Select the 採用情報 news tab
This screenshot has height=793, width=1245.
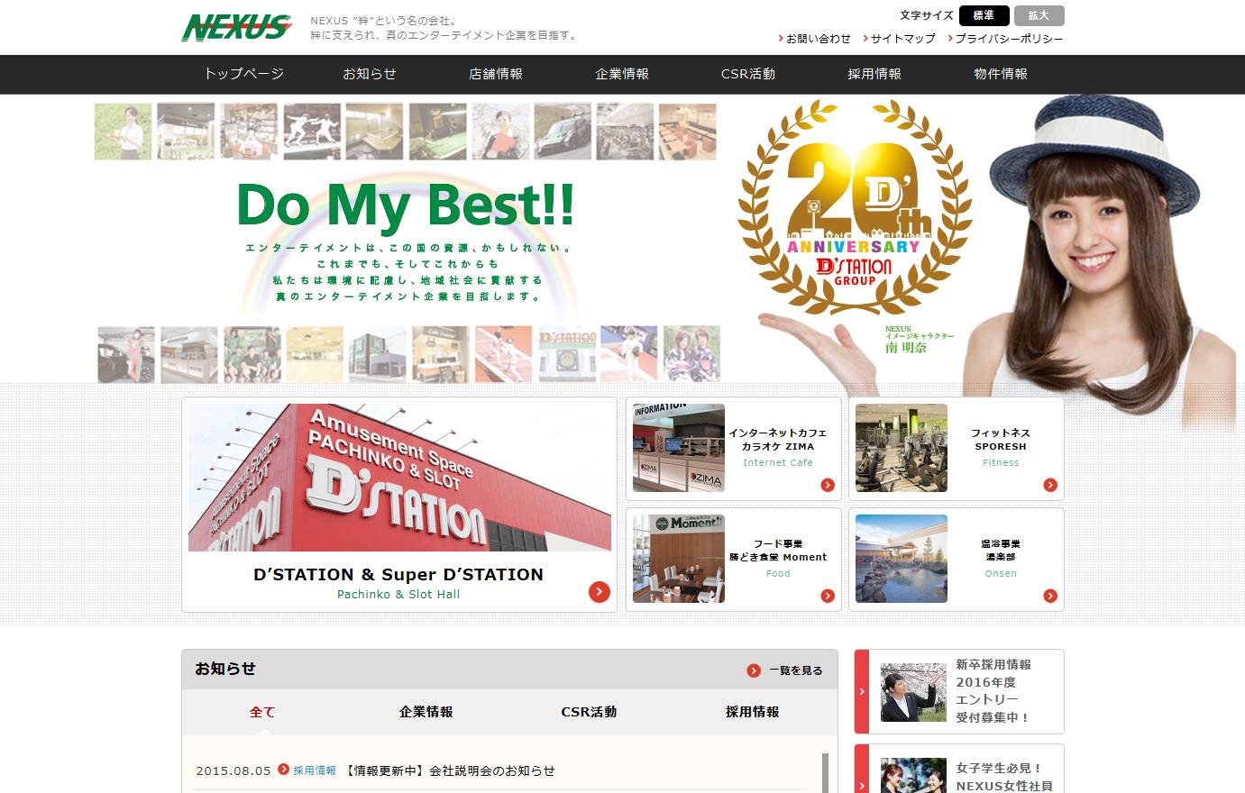point(753,712)
